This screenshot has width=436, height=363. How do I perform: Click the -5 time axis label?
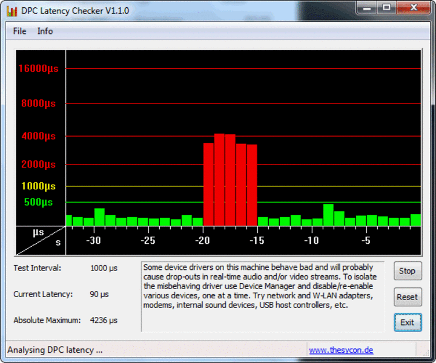366,240
